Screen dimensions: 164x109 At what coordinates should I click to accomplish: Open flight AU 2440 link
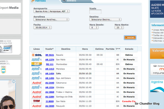click(50, 83)
